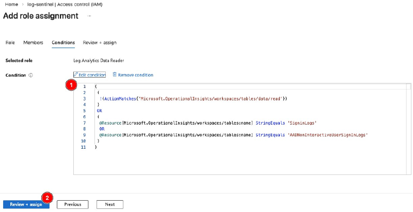This screenshot has height=212, width=413.
Task: Select the Conditions tab
Action: [x=63, y=42]
